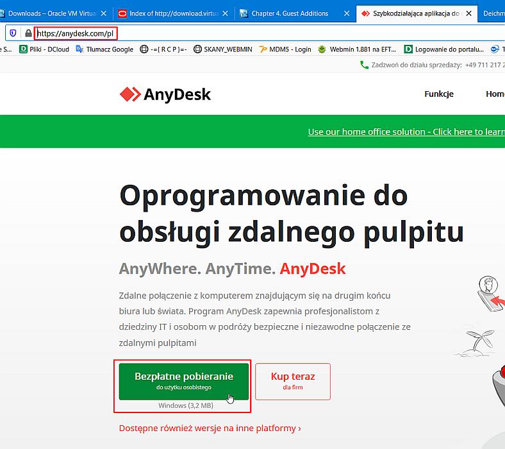Click the green phone icon for sales
Image resolution: width=505 pixels, height=449 pixels.
364,65
